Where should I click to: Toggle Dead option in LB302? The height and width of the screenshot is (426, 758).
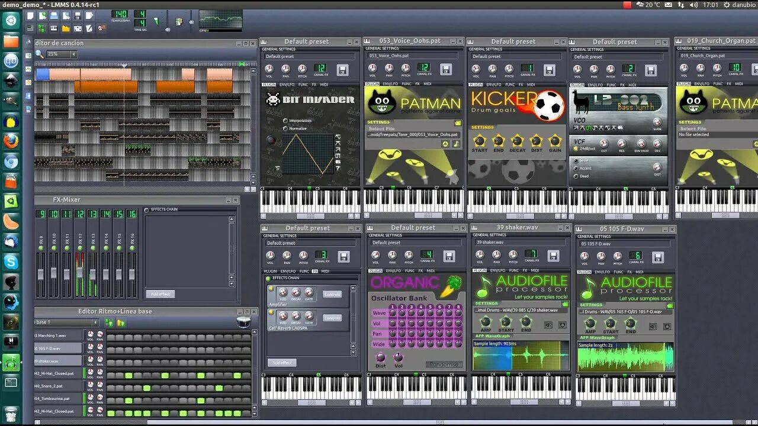[576, 176]
